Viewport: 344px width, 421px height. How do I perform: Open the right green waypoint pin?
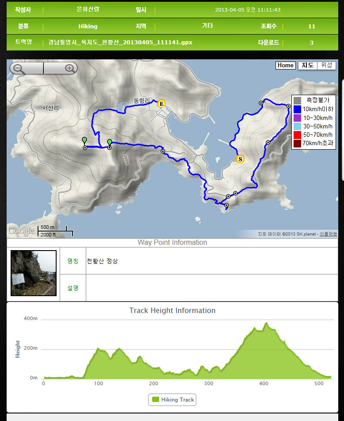(109, 143)
